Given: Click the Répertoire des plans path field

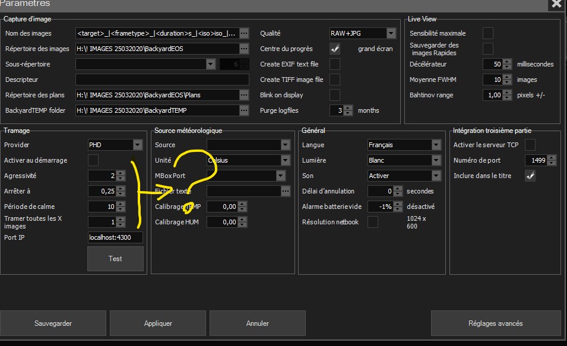Looking at the screenshot, I should [157, 95].
